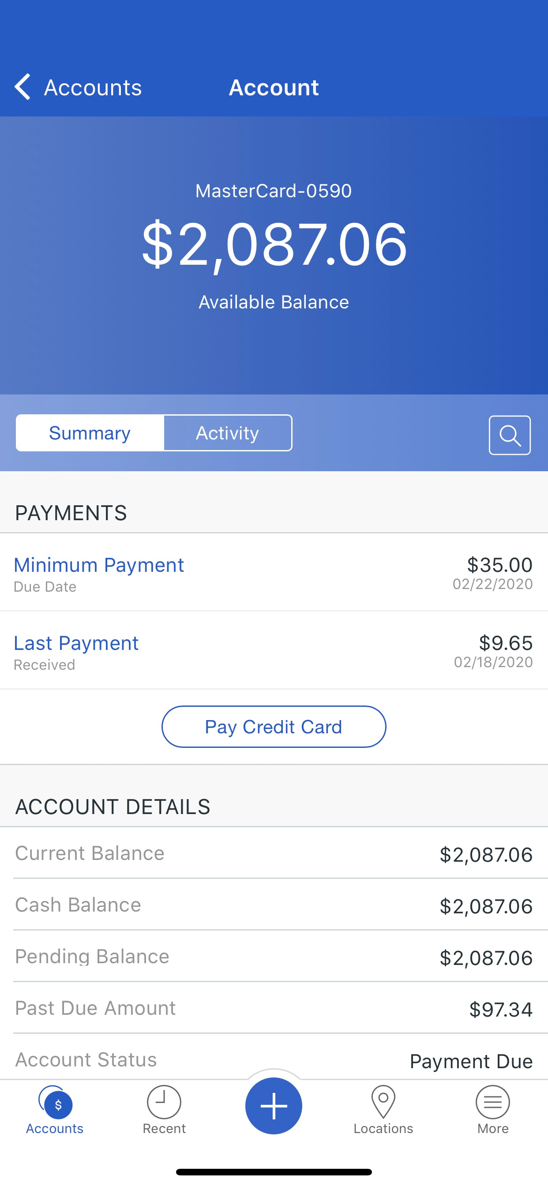Tap the MasterCard-0590 account name

coord(274,191)
